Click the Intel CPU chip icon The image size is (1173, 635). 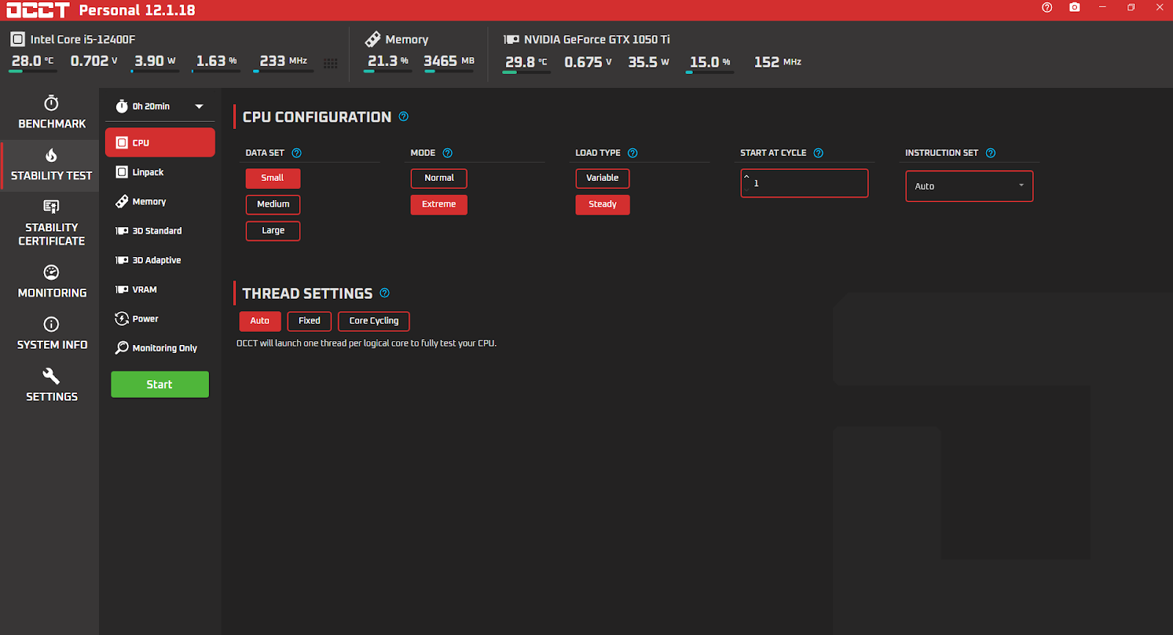[x=18, y=39]
